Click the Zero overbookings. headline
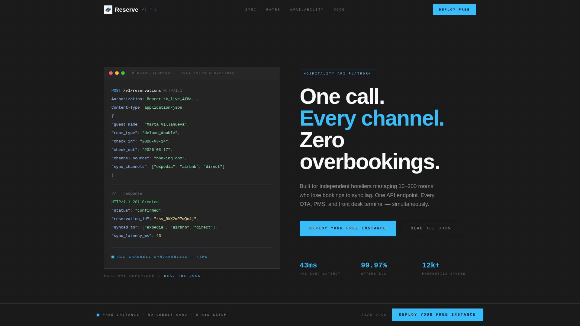The width and height of the screenshot is (580, 326). click(370, 151)
